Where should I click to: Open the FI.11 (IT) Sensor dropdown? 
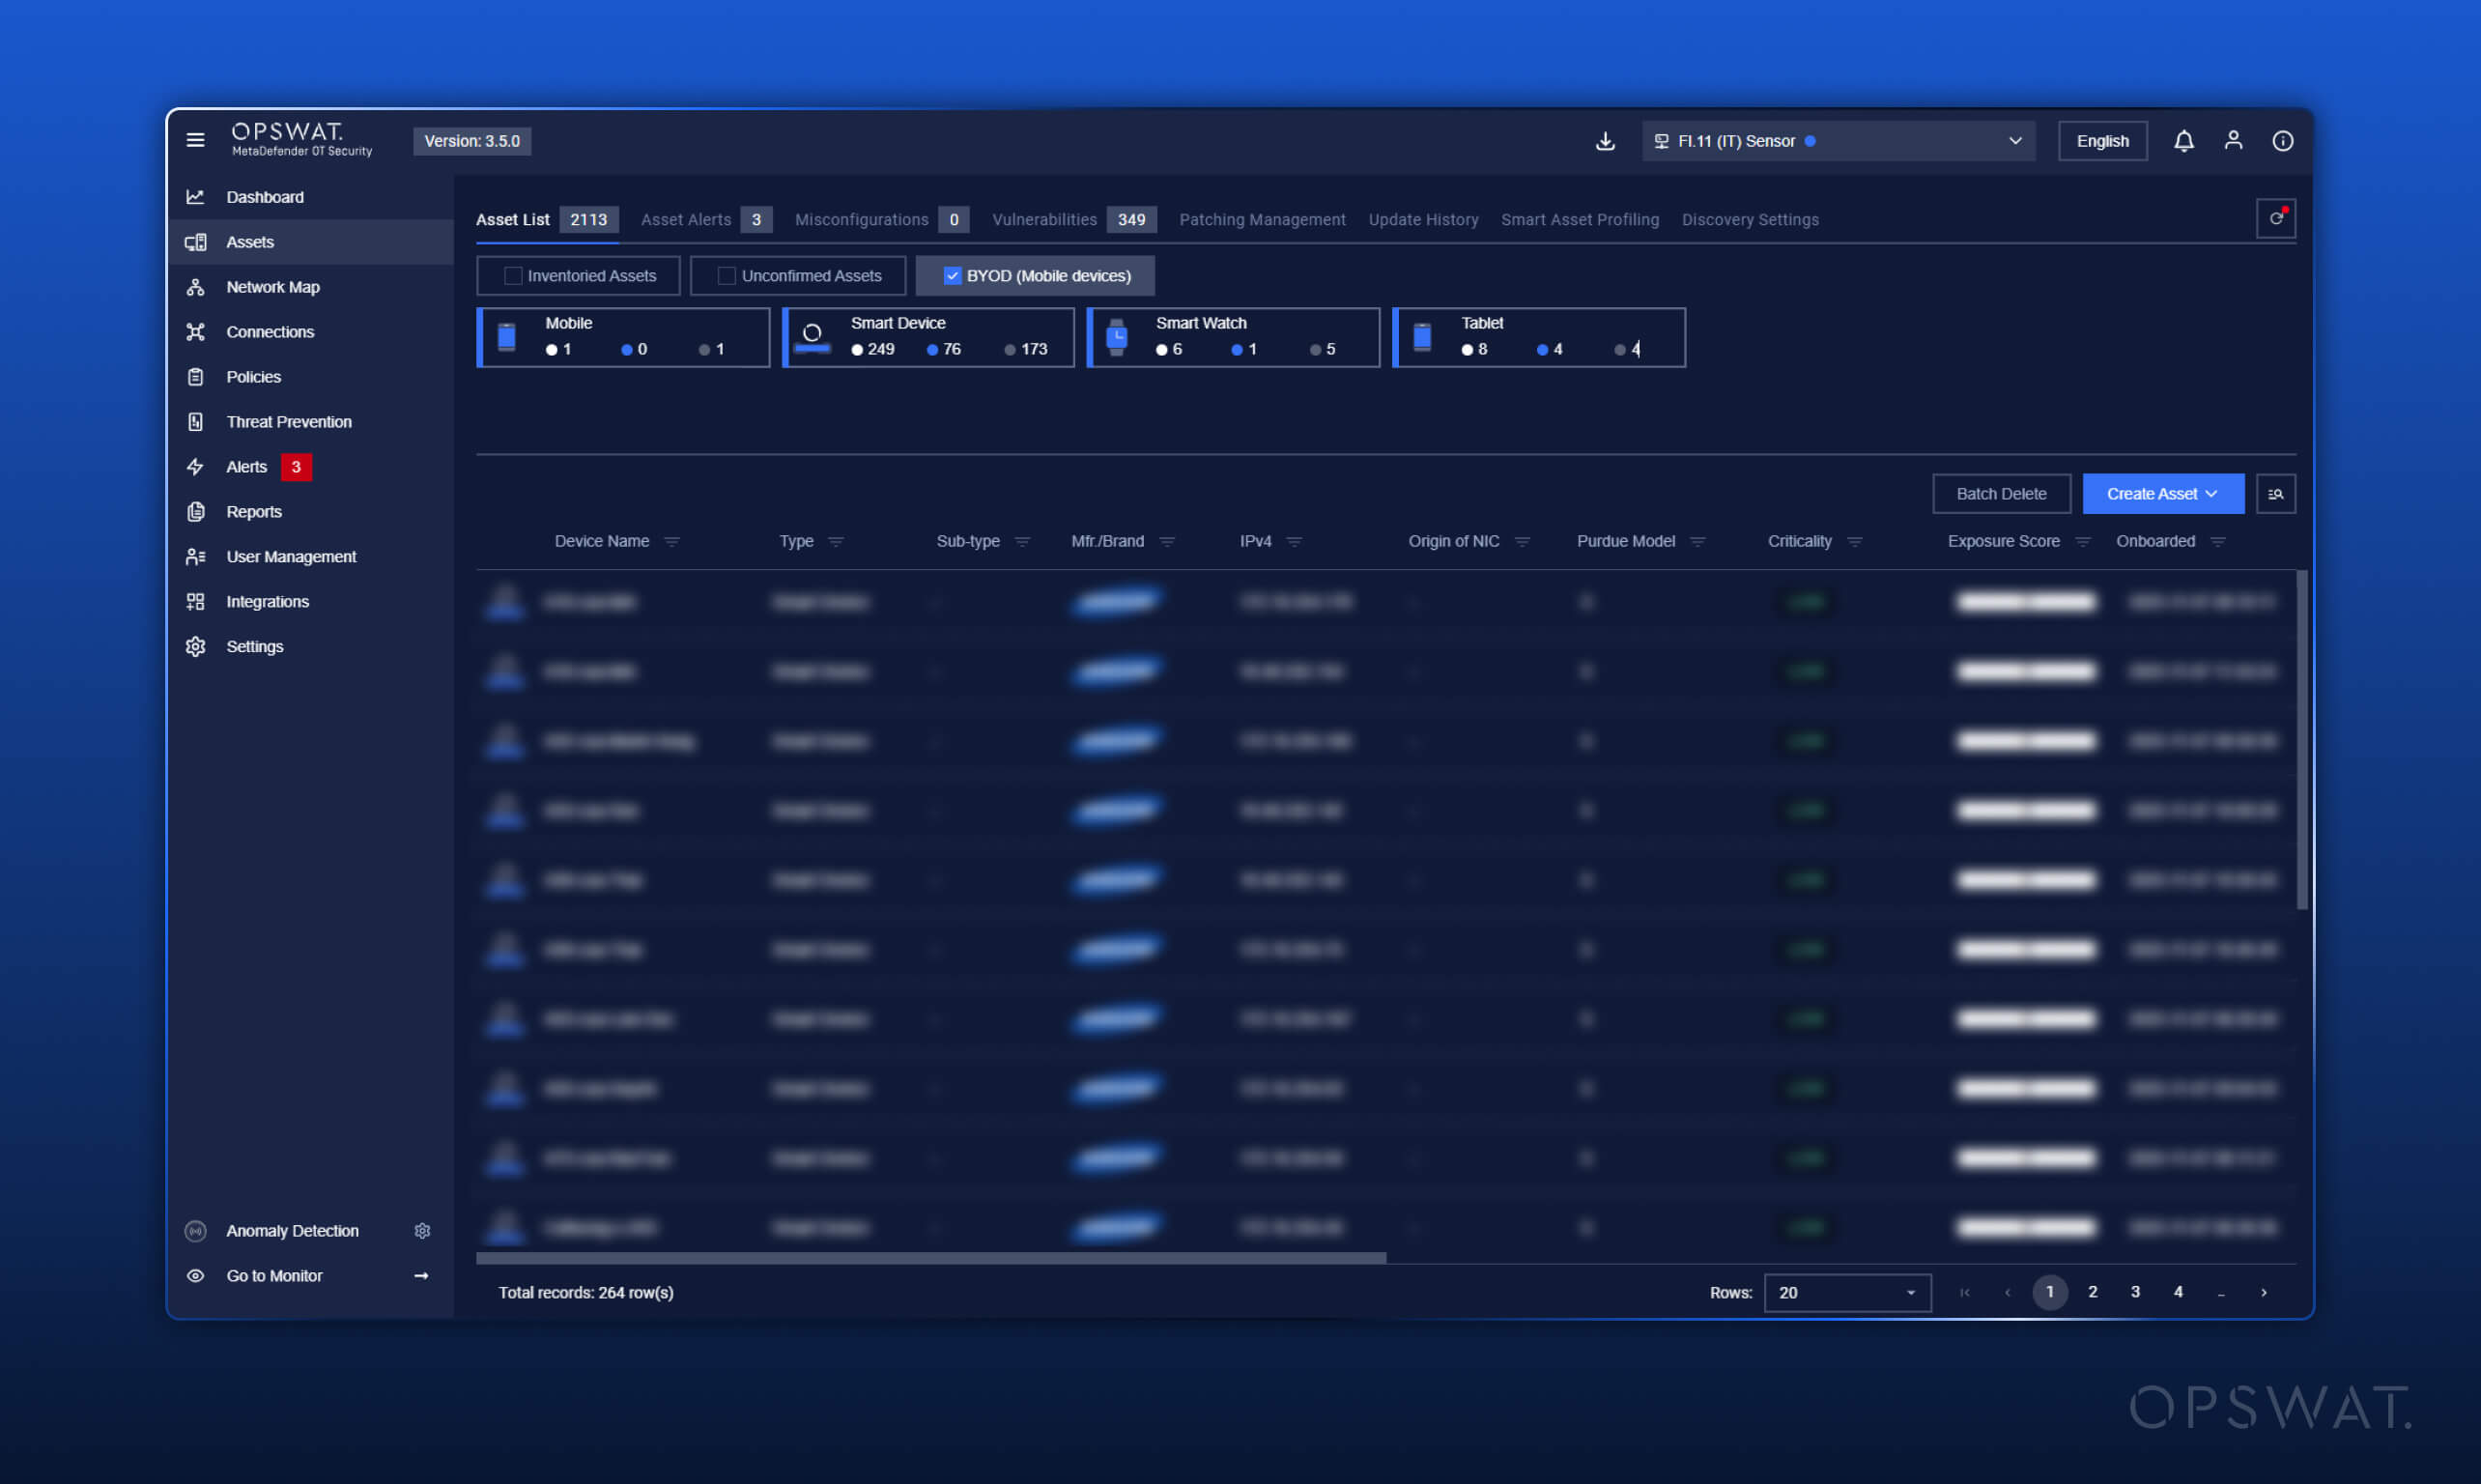[x=1838, y=140]
